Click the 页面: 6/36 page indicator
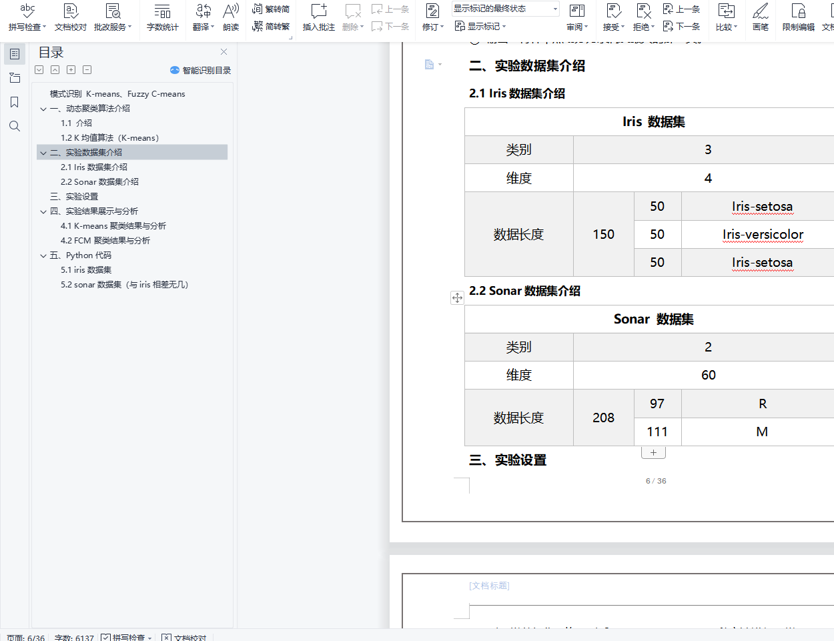This screenshot has width=834, height=641. [25, 637]
